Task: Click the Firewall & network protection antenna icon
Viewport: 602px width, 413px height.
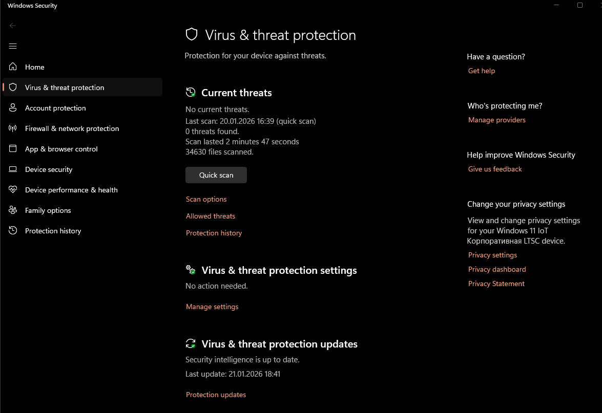Action: pyautogui.click(x=13, y=128)
